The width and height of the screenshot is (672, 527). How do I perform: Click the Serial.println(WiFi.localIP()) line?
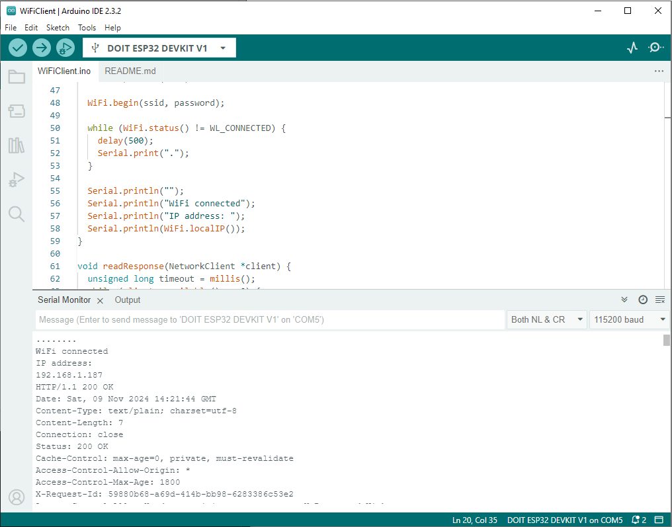coord(166,228)
